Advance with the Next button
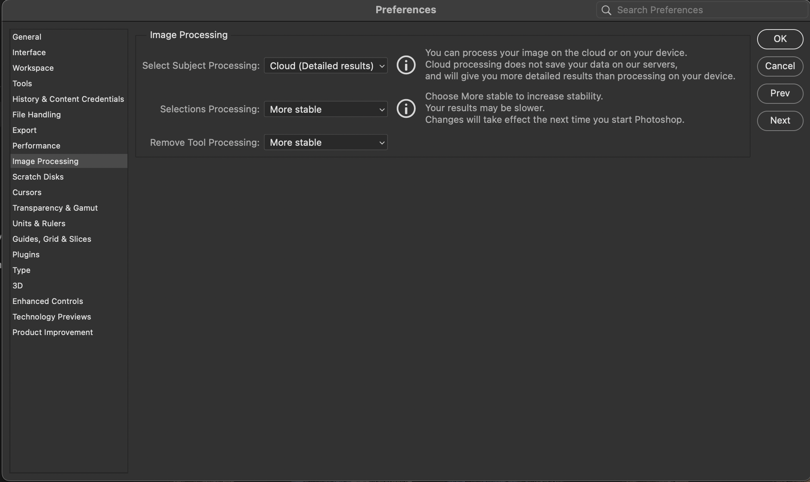Image resolution: width=810 pixels, height=482 pixels. click(x=780, y=120)
